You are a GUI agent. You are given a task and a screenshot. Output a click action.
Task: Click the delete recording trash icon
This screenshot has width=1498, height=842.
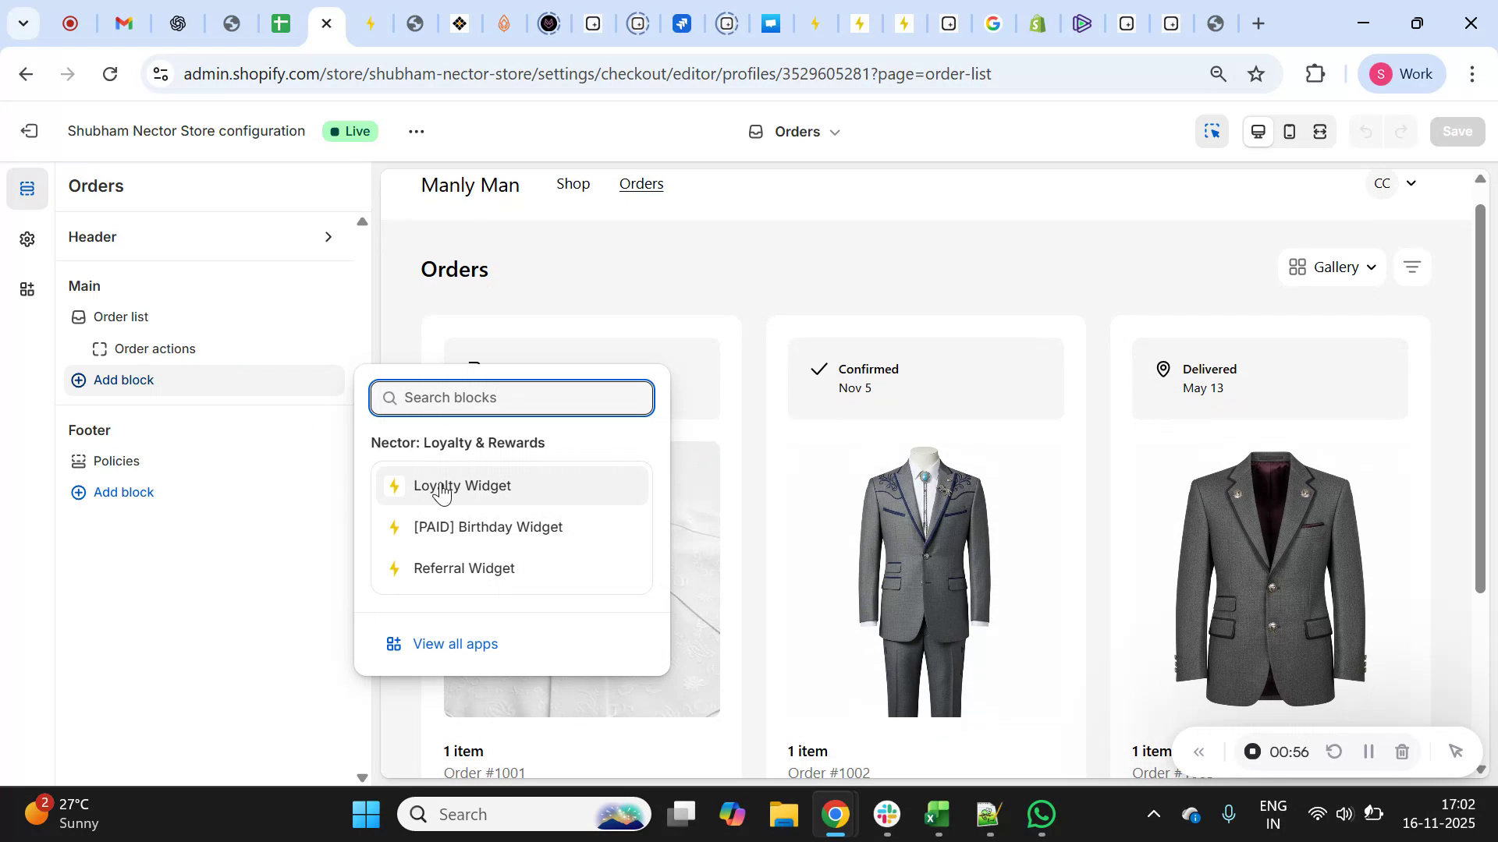(1402, 751)
